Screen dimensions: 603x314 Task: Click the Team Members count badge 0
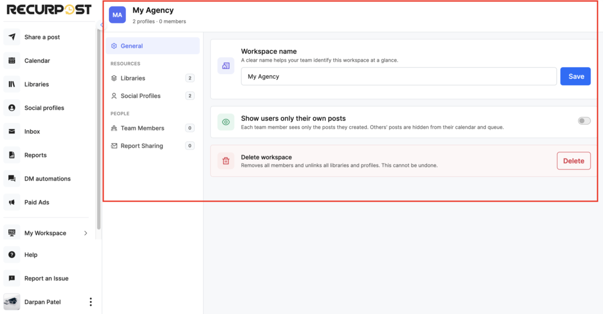pos(190,128)
